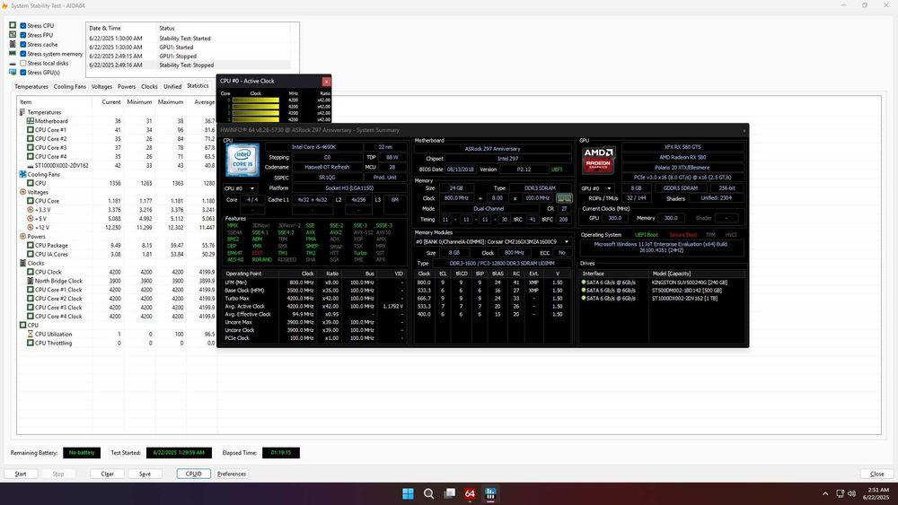Select the Statistics tab
This screenshot has height=505, width=898.
click(198, 86)
